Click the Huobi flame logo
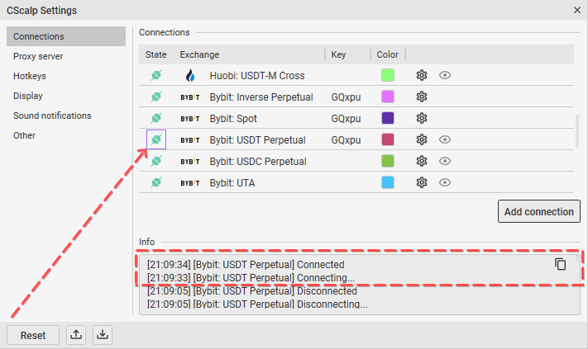The height and width of the screenshot is (349, 588). point(190,75)
